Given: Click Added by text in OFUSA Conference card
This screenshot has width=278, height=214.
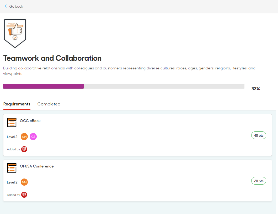Looking at the screenshot, I should click(x=13, y=195).
